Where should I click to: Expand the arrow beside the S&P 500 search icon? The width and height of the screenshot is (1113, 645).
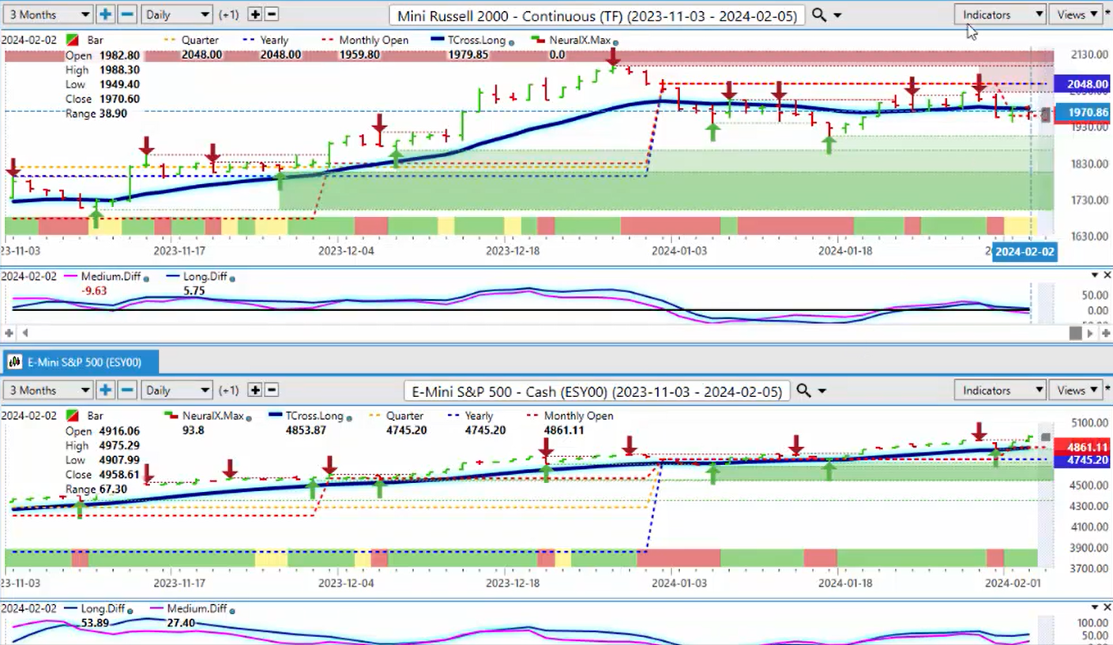pyautogui.click(x=822, y=391)
